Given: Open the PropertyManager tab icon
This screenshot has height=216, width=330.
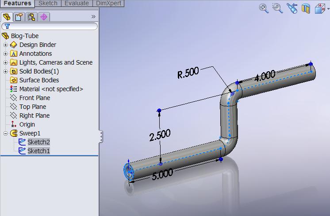Looking at the screenshot, I should click(19, 17).
